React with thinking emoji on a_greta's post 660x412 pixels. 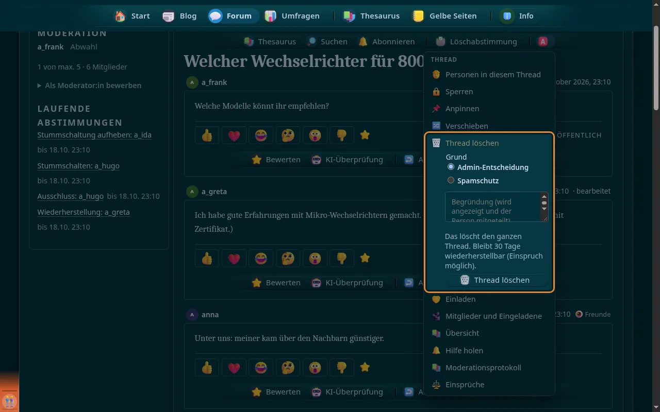tap(288, 258)
